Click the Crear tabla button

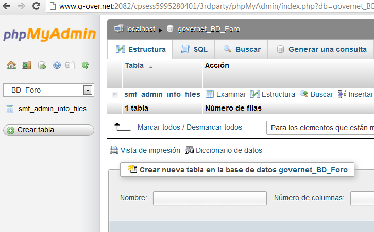pyautogui.click(x=48, y=130)
